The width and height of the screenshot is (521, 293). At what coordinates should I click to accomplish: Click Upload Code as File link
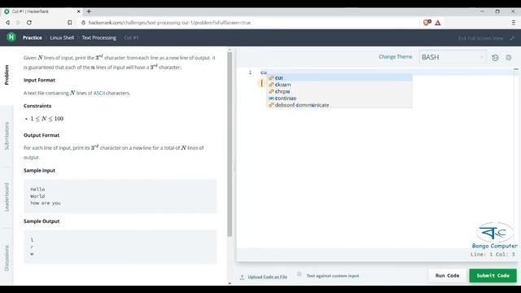268,277
